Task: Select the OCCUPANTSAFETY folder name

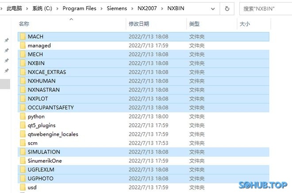Action: [x=51, y=108]
